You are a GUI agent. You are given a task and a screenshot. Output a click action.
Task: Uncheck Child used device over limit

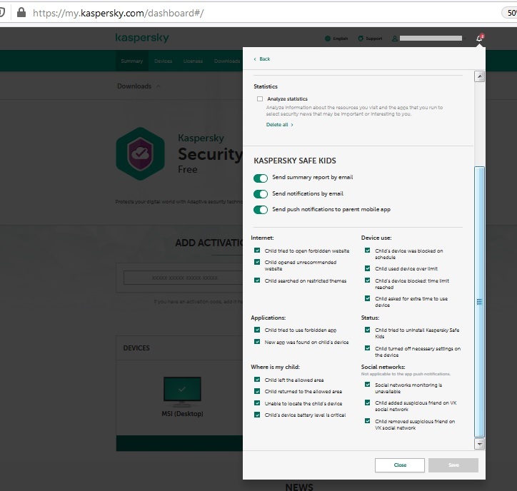(x=367, y=268)
